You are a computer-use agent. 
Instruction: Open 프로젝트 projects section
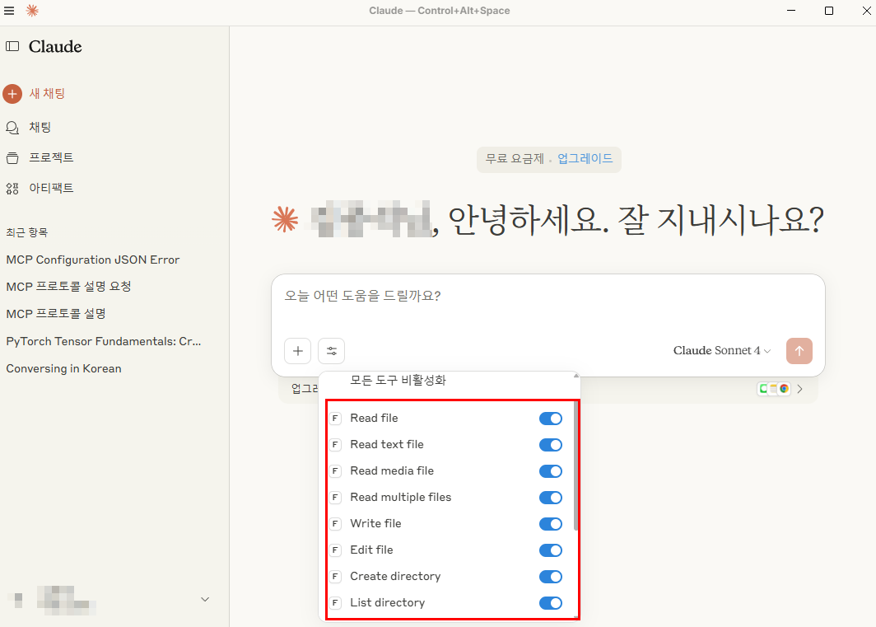coord(51,157)
